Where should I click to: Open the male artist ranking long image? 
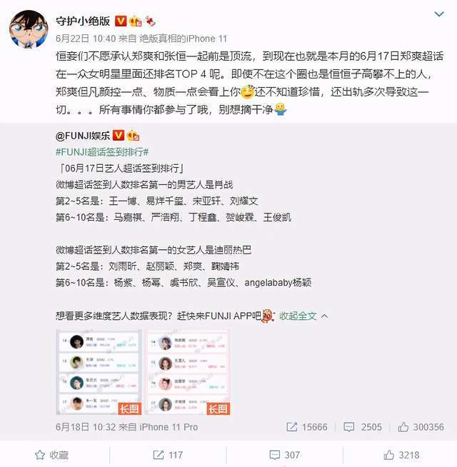coord(99,372)
